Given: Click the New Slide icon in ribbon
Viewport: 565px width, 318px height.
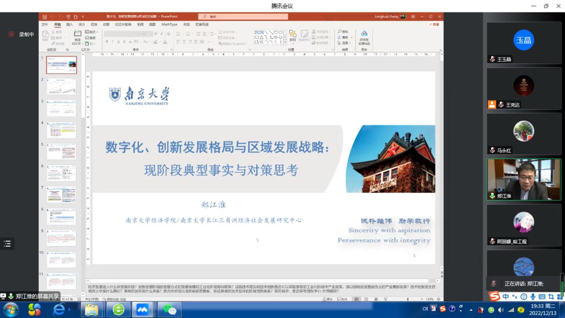Looking at the screenshot, I should click(77, 34).
